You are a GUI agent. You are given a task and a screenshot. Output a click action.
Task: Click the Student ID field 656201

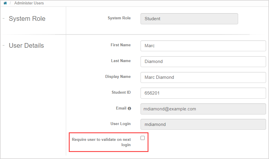pos(203,93)
